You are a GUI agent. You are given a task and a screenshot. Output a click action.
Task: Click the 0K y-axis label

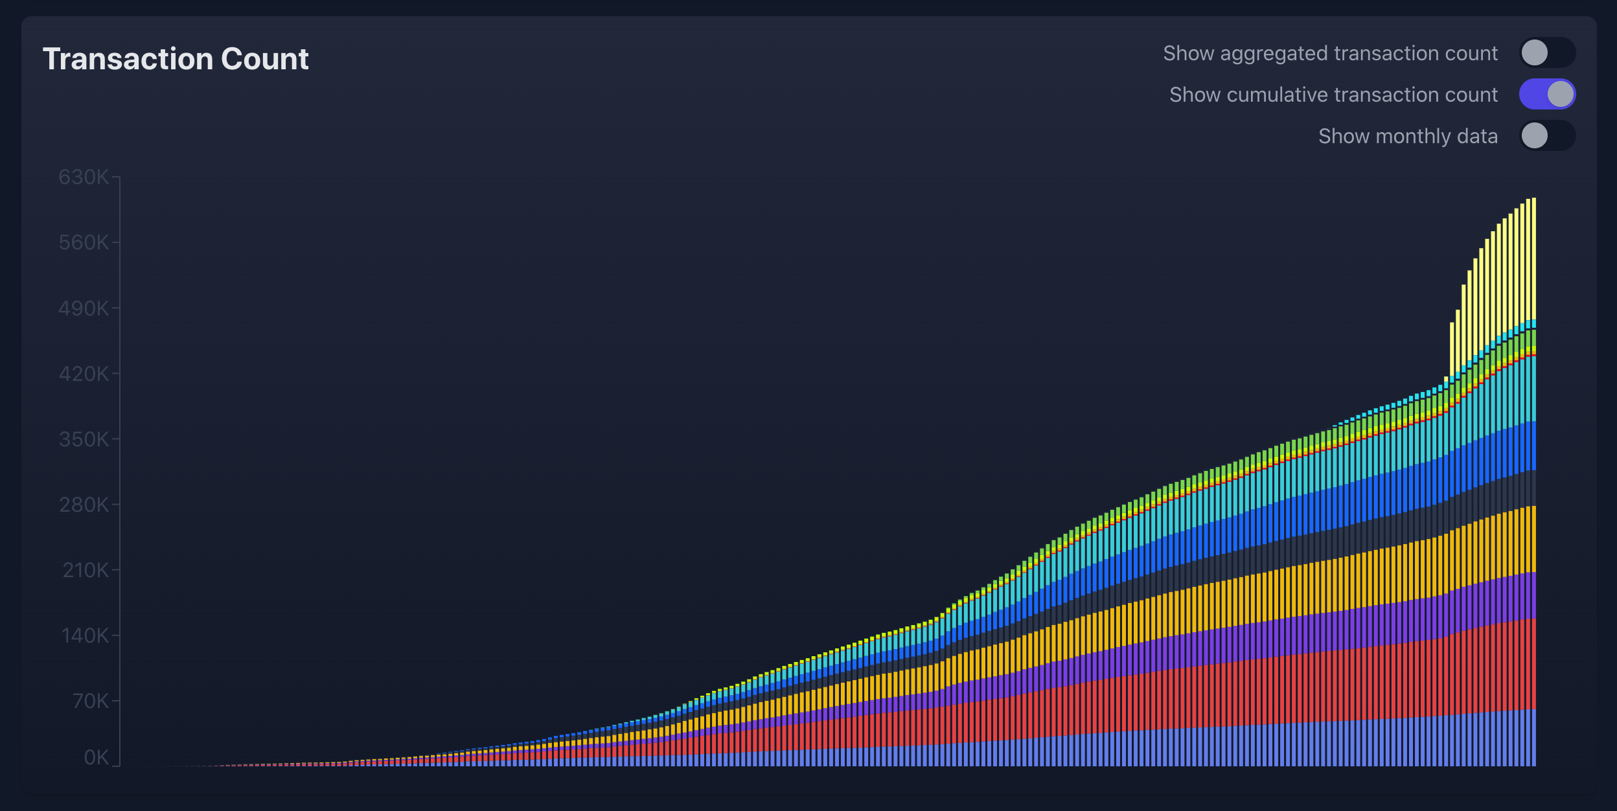point(96,757)
